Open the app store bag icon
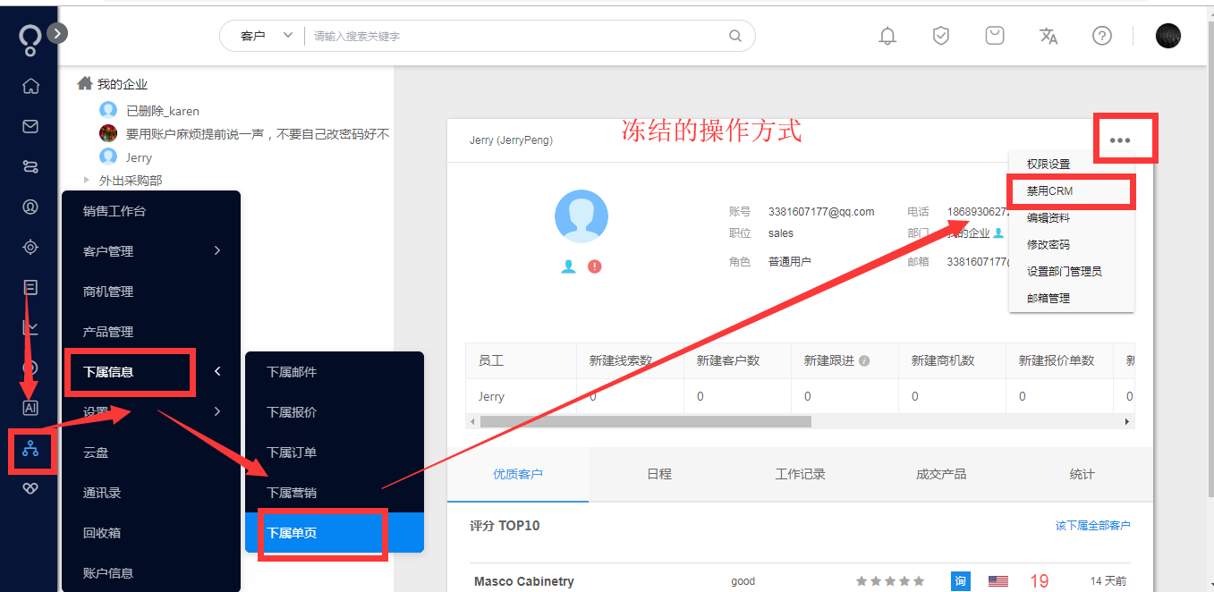This screenshot has height=592, width=1214. 994,36
